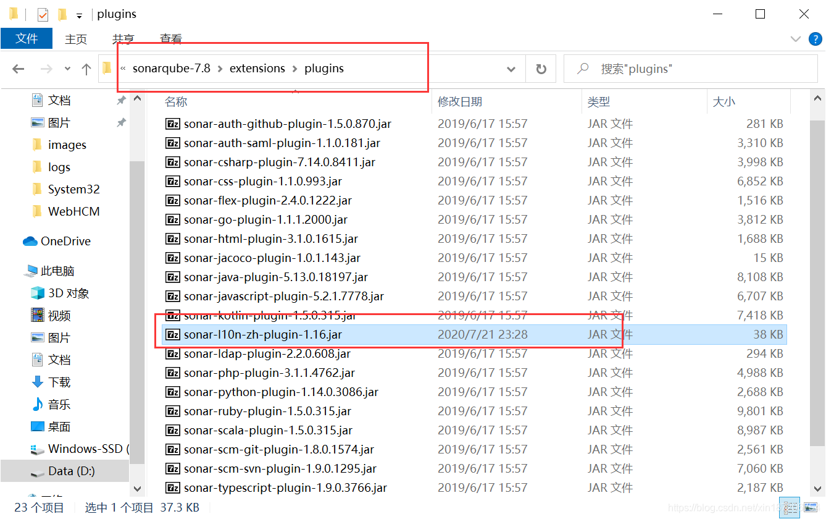Refresh the plugins folder view
Image resolution: width=826 pixels, height=519 pixels.
click(x=541, y=69)
